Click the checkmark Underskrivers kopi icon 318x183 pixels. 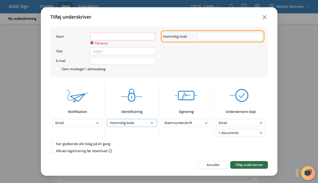[239, 95]
